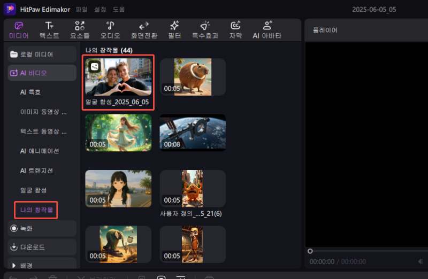Open the 오디오 (Audio) panel icon
The height and width of the screenshot is (279, 428).
click(x=110, y=26)
